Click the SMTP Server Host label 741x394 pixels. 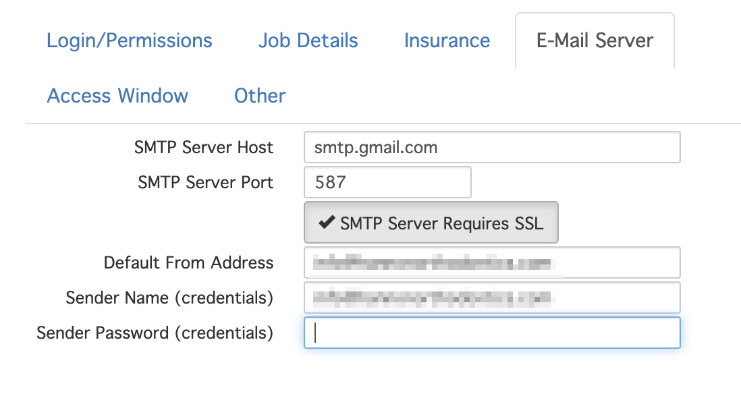(x=204, y=147)
